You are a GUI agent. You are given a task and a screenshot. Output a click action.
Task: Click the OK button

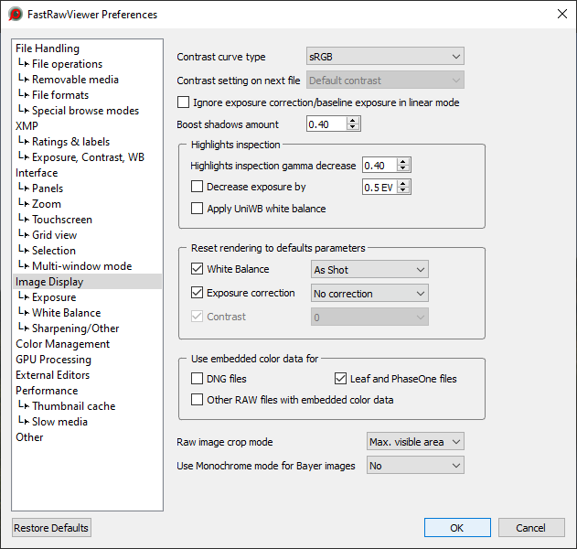click(457, 528)
